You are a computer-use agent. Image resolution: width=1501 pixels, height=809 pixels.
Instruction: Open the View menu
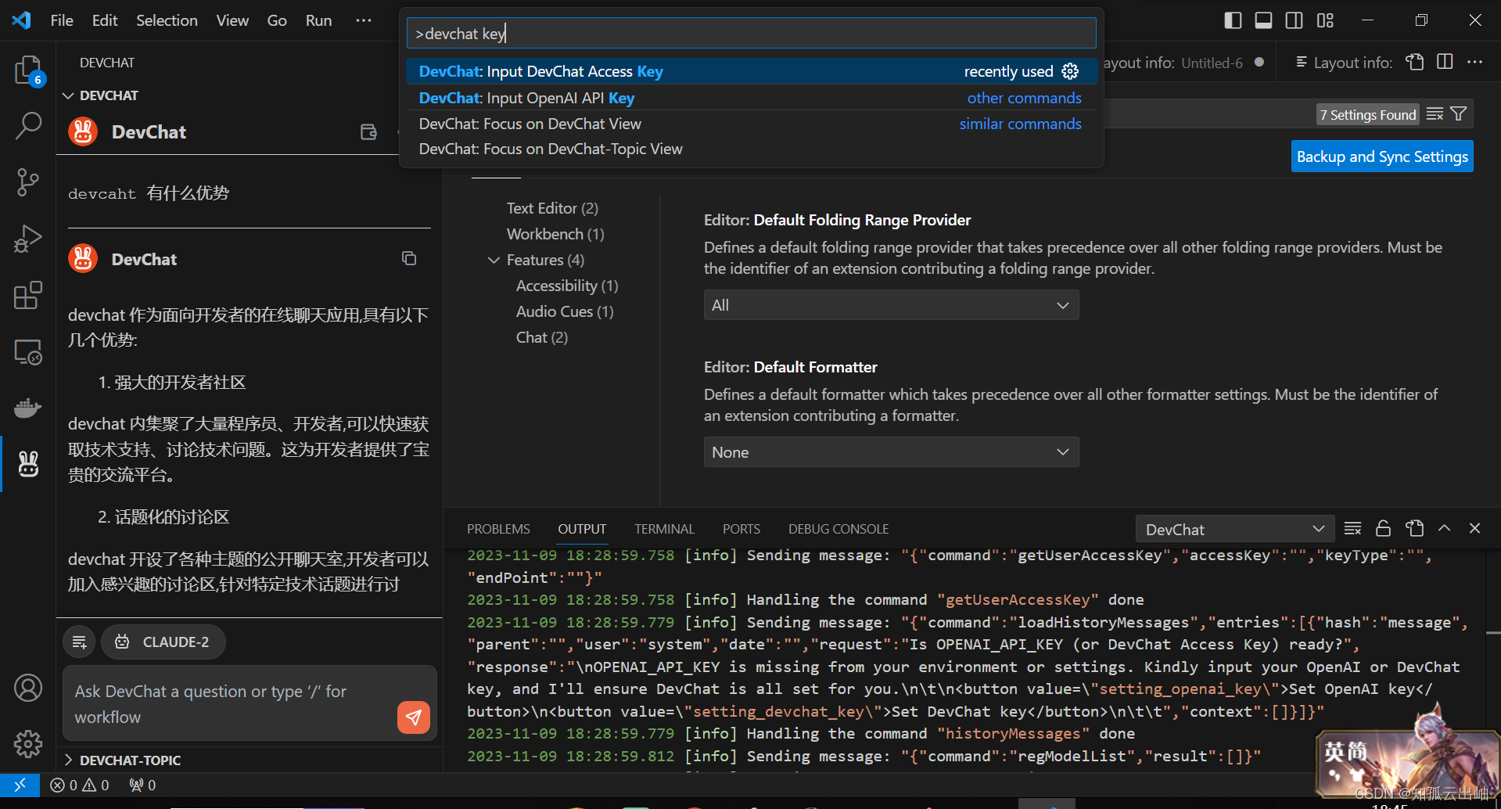click(x=232, y=20)
